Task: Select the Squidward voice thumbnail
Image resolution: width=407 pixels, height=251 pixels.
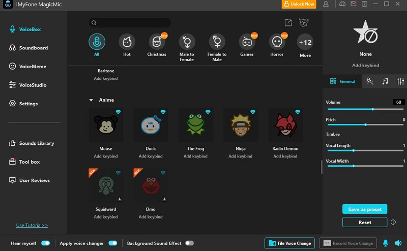Action: [x=106, y=185]
